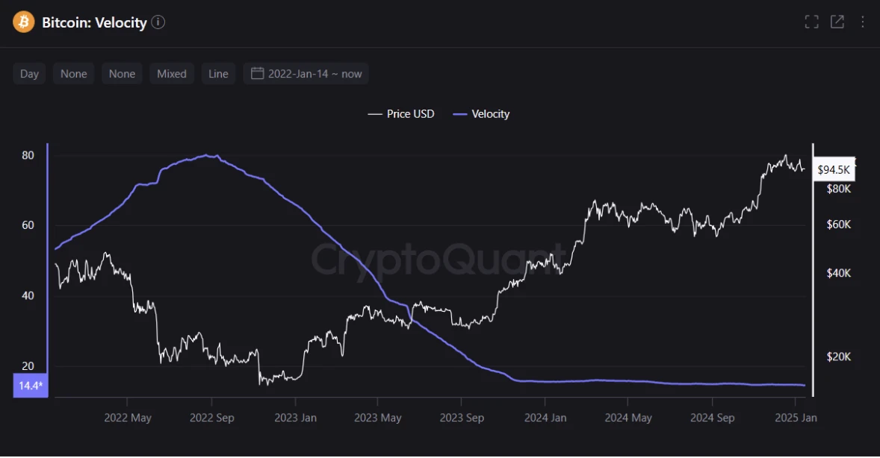Choose the Line chart type option
Image resolution: width=880 pixels, height=458 pixels.
[218, 74]
